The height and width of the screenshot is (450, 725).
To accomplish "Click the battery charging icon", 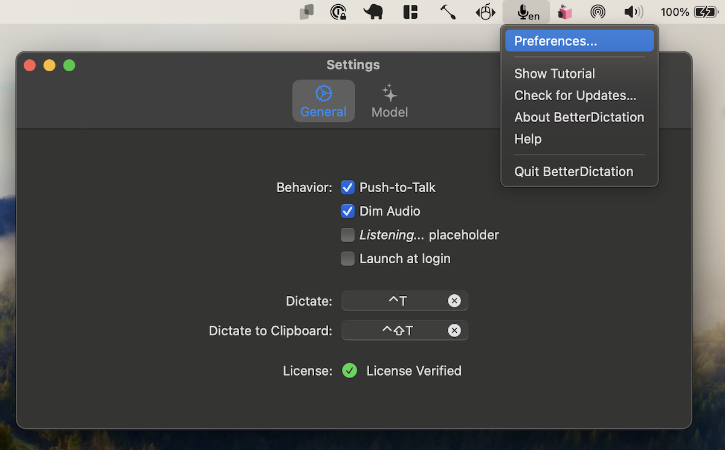I will click(706, 12).
